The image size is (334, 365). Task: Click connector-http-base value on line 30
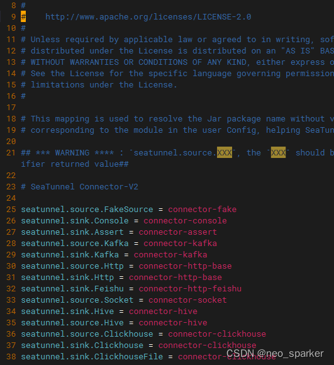click(x=186, y=266)
